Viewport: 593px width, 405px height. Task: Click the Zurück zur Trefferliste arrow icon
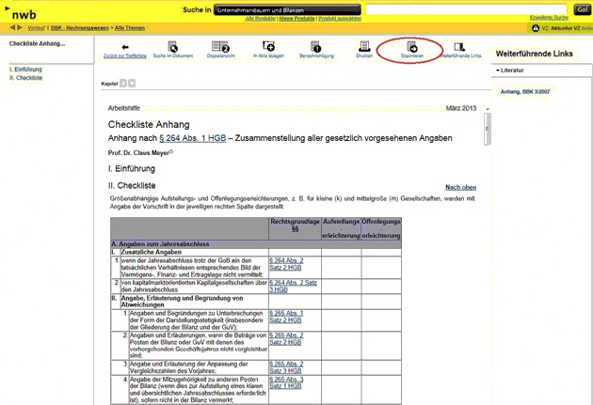click(126, 46)
